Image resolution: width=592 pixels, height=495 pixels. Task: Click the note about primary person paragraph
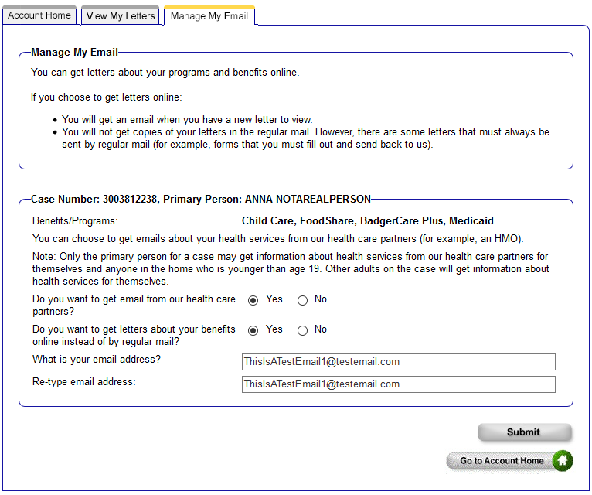pyautogui.click(x=291, y=268)
